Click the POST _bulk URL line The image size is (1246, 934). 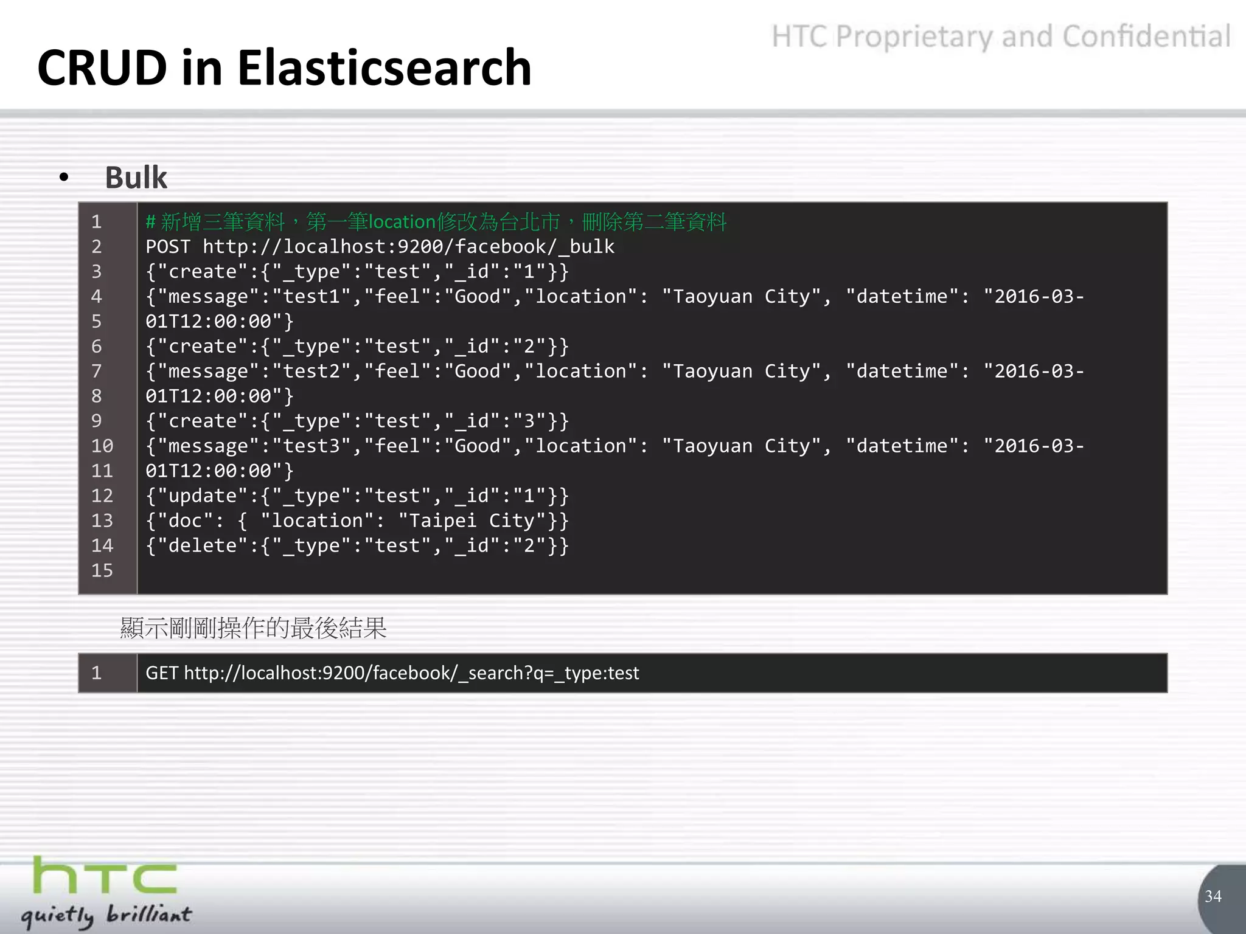[380, 247]
